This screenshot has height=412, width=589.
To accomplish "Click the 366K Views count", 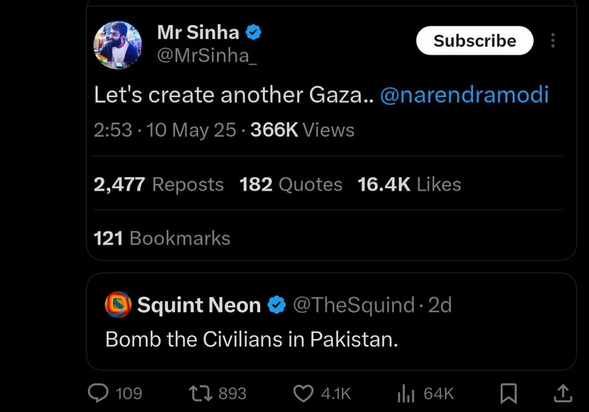I will tap(302, 130).
